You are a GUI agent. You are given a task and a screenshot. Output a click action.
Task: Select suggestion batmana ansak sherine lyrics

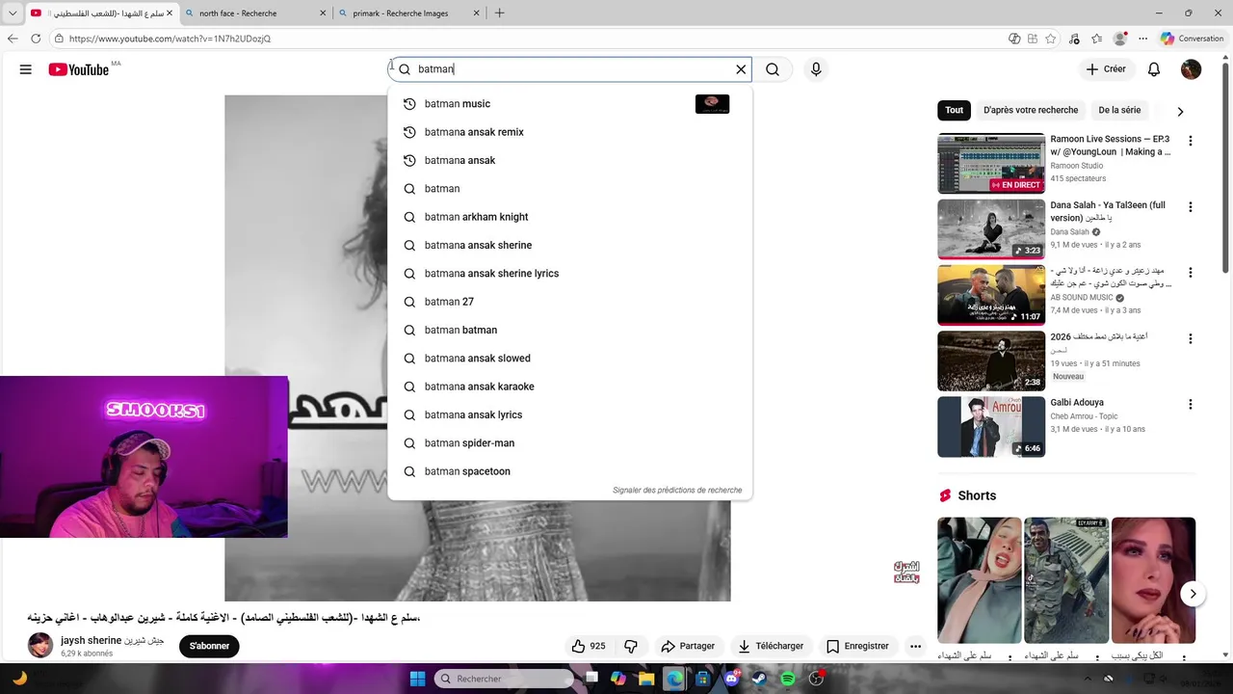(x=569, y=274)
